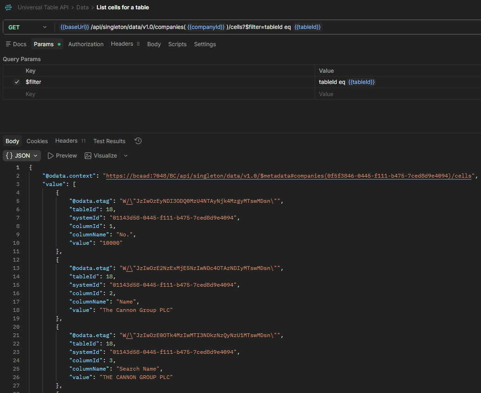Expand the response view options chevron
The image size is (481, 393).
126,156
